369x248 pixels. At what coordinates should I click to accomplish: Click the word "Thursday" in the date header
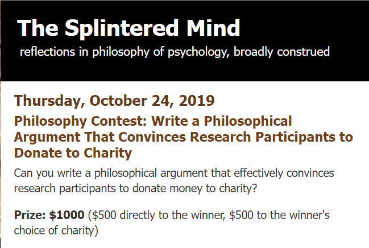tap(49, 101)
